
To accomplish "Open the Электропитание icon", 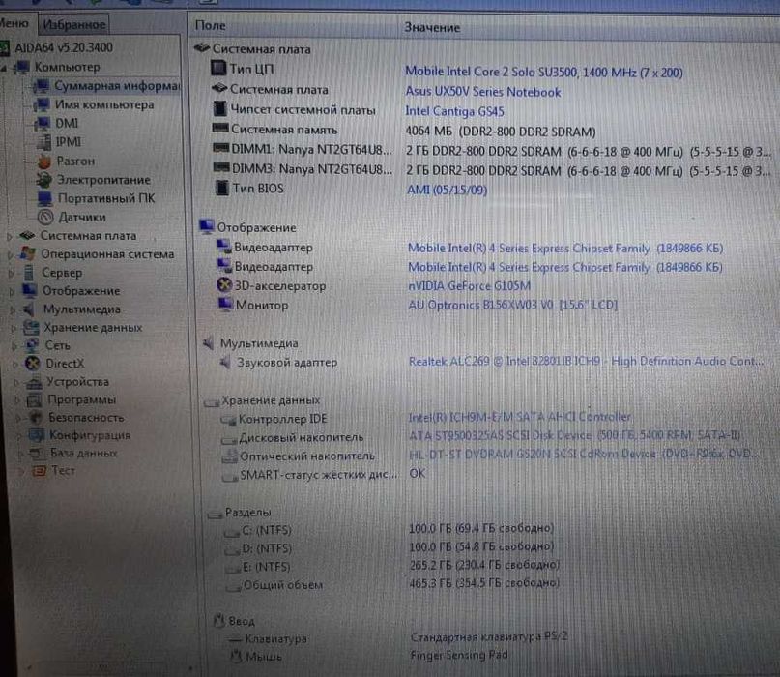I will click(44, 180).
